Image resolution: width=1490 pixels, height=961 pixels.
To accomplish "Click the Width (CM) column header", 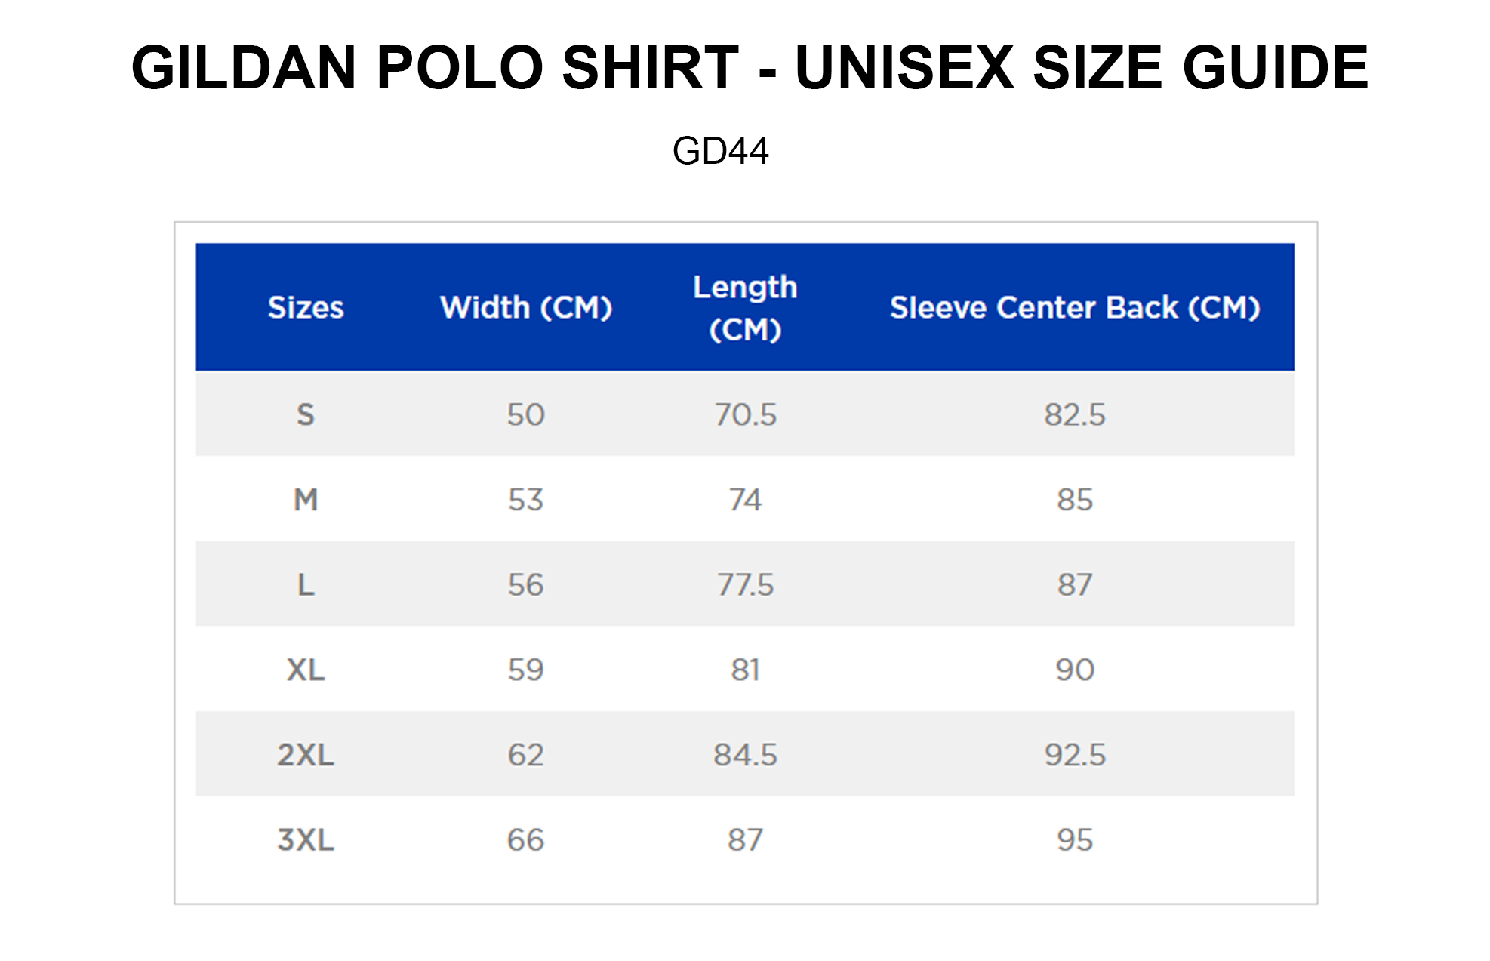I will (x=526, y=307).
